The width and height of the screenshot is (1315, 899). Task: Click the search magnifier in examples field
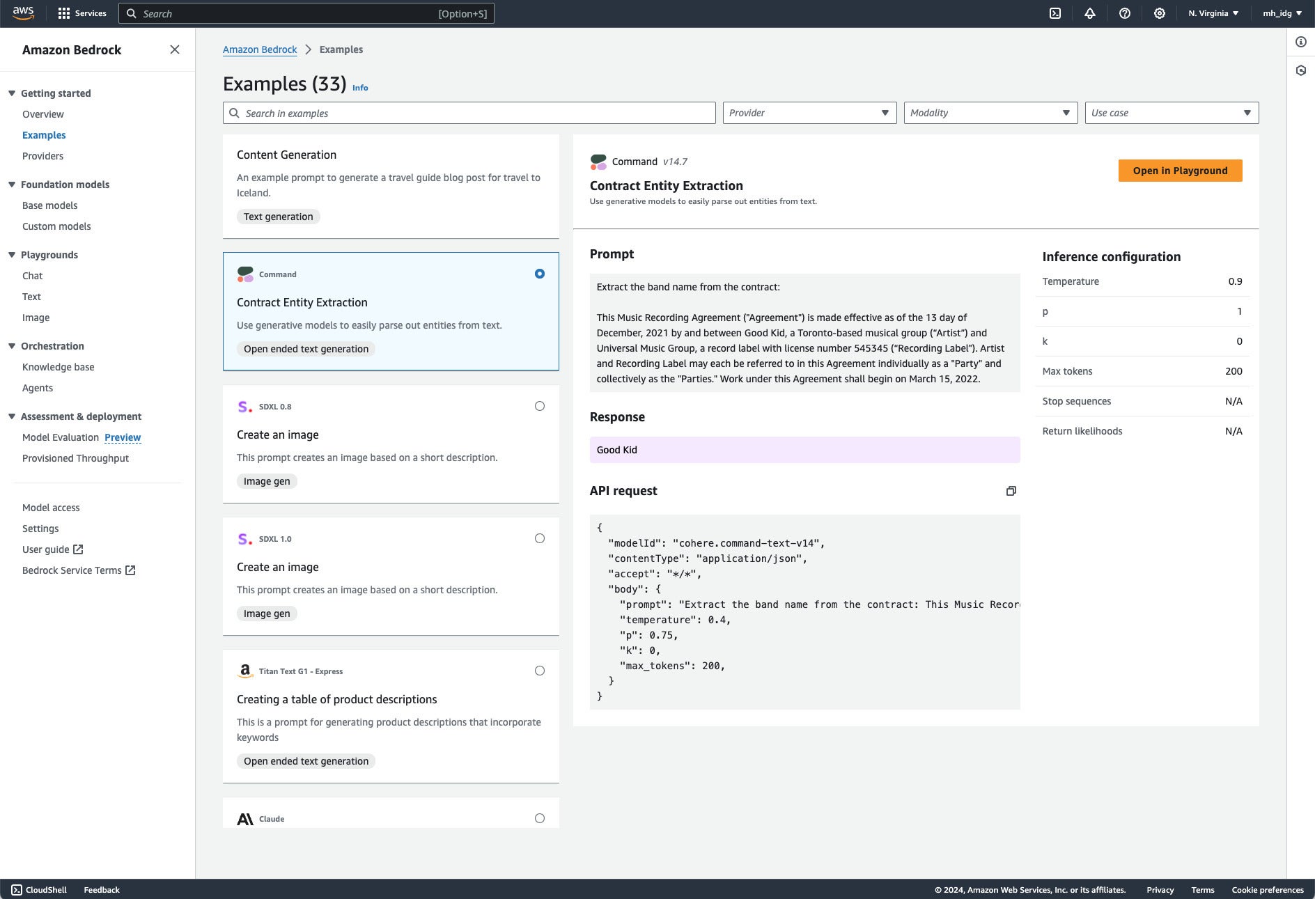(x=235, y=113)
